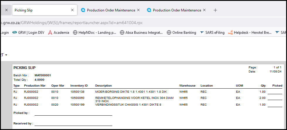This screenshot has width=287, height=130.
Task: Click Inventory ID 10500138 in the report
Action: [77, 92]
